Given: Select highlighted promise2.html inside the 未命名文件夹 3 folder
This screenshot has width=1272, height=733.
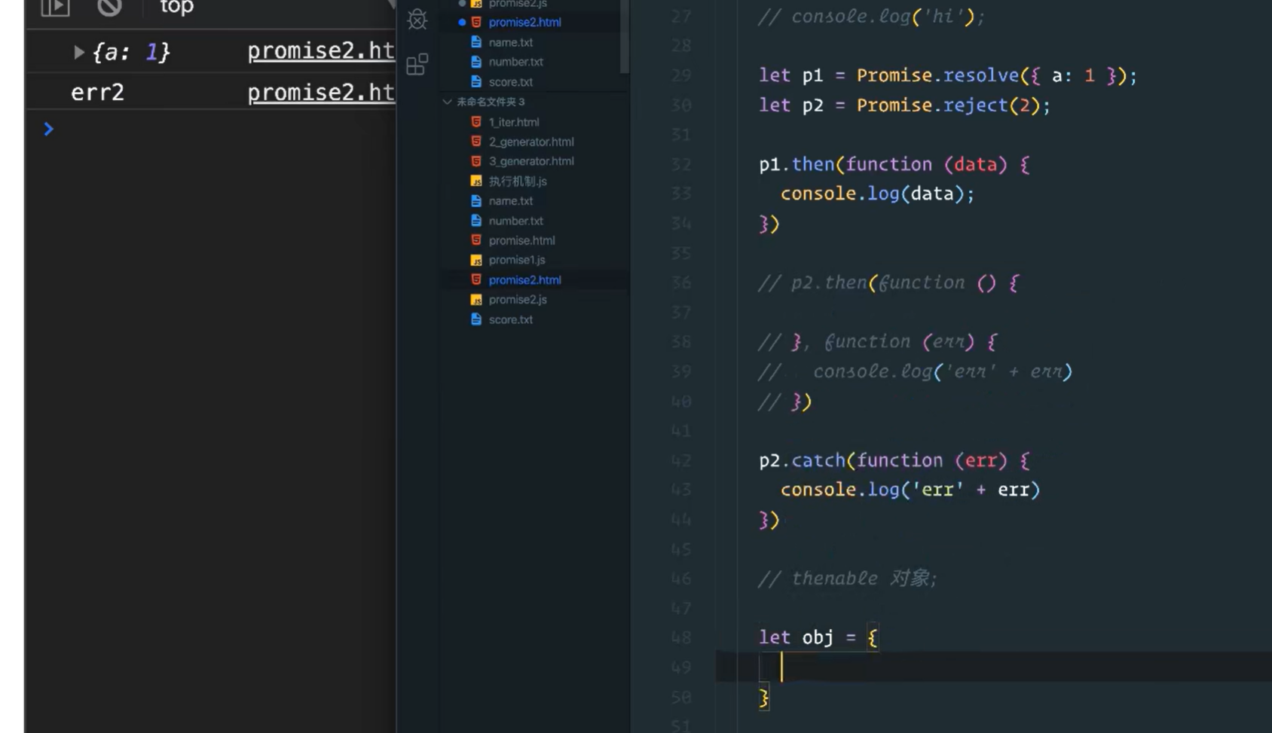Looking at the screenshot, I should [x=524, y=279].
